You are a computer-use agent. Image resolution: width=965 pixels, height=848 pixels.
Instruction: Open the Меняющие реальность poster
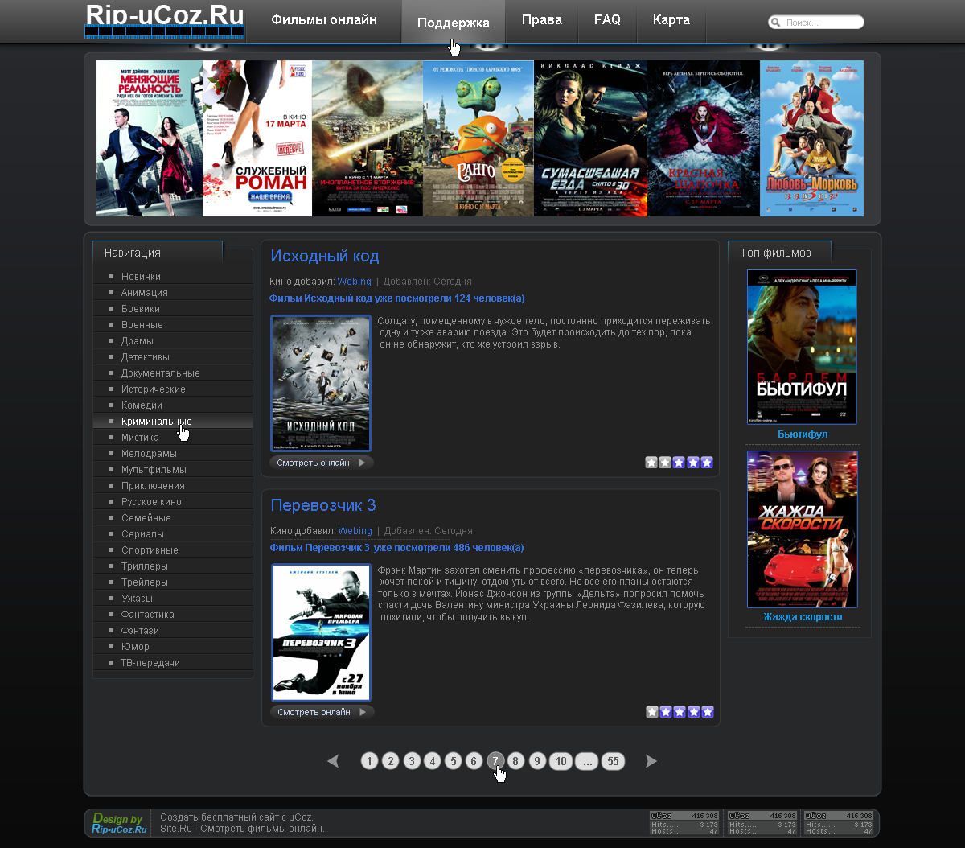pyautogui.click(x=150, y=138)
